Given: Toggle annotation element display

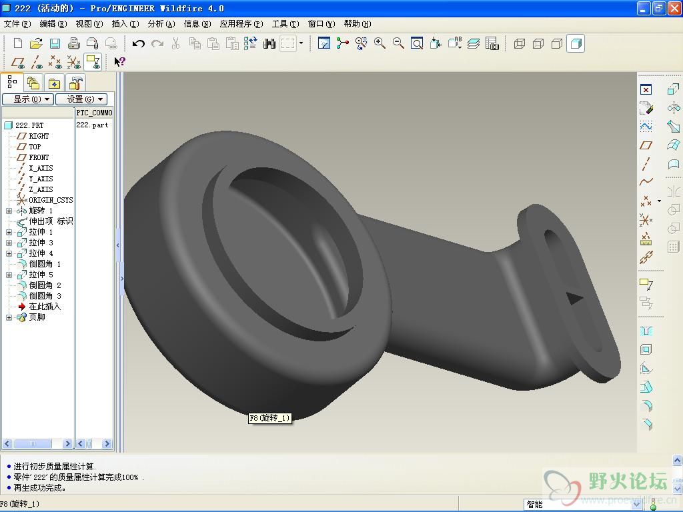Looking at the screenshot, I should (93, 62).
